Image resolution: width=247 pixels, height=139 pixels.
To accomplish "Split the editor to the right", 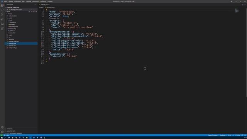I will pos(242,5).
